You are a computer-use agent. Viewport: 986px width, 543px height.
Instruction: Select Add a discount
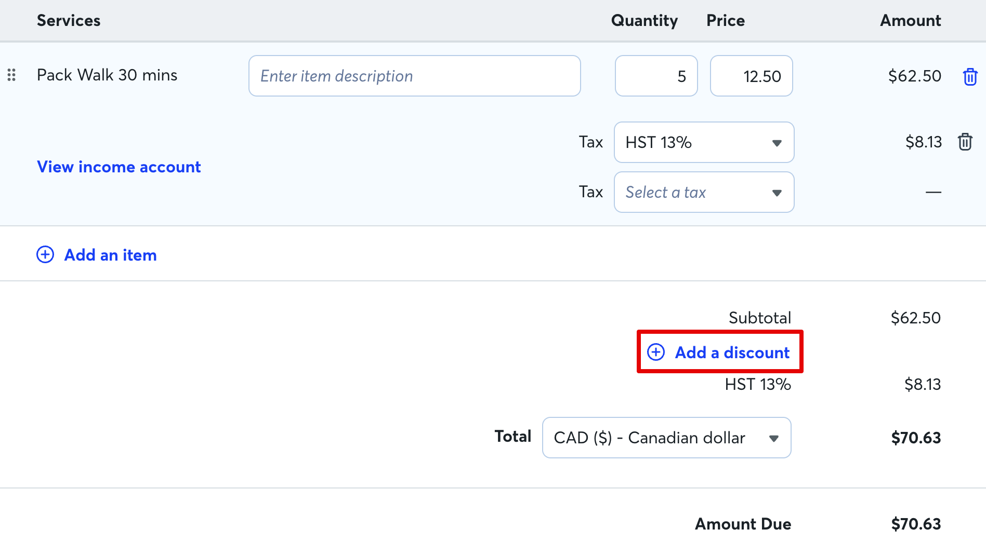(x=731, y=352)
